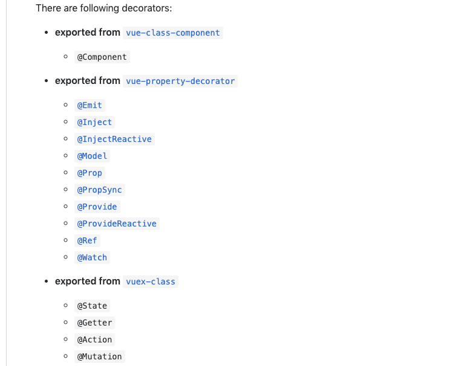Follow the @Prop decorator link
Screen dimensions: 453x366
pyautogui.click(x=90, y=173)
